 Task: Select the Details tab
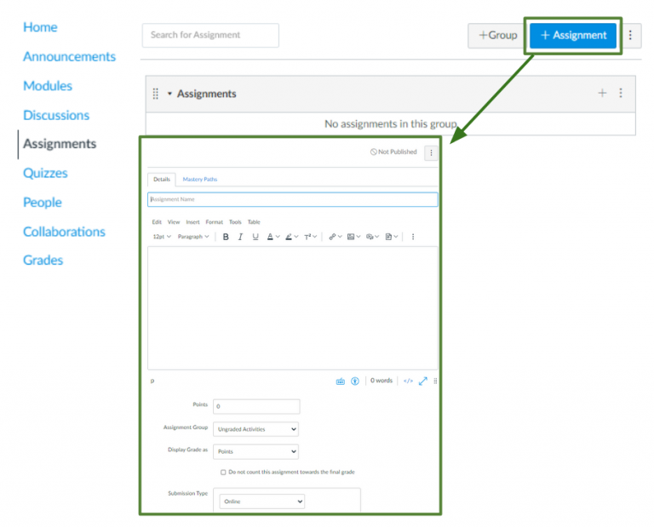coord(162,180)
